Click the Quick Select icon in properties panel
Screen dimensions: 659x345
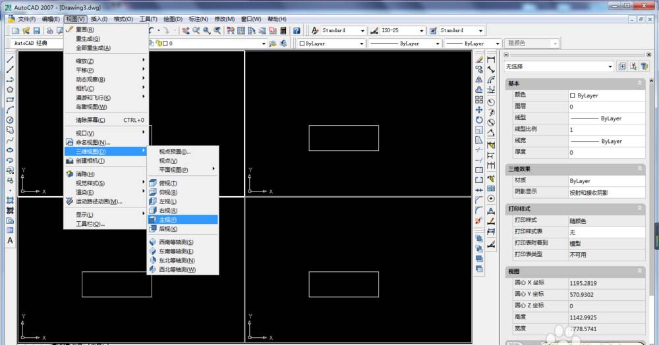645,66
